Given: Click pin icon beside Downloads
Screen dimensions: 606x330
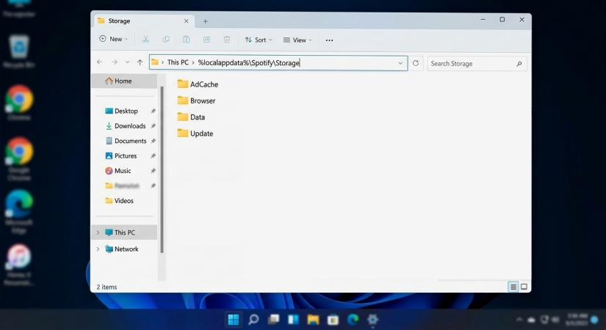Looking at the screenshot, I should [x=153, y=126].
